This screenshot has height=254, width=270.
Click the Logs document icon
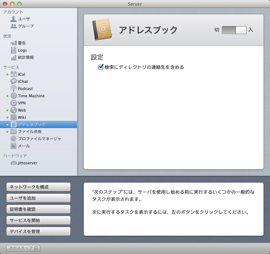[x=13, y=50]
